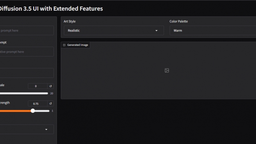Edit the scale number box showing 0
Screen dimensions: 256x144
[38, 86]
